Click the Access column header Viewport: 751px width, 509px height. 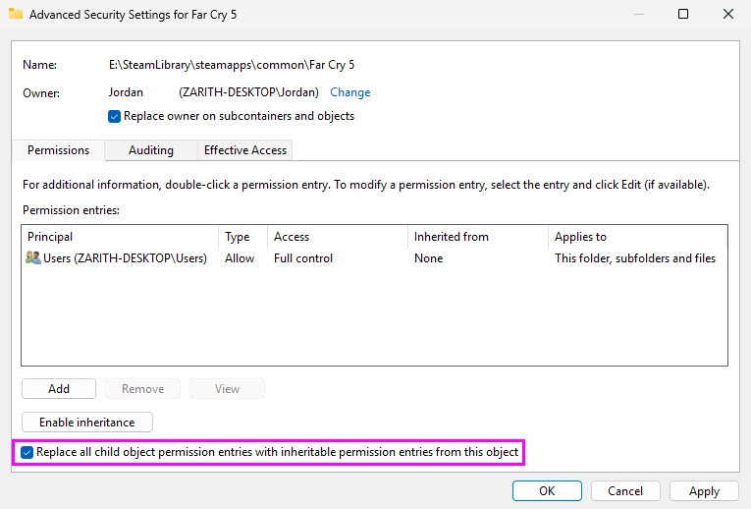click(338, 237)
